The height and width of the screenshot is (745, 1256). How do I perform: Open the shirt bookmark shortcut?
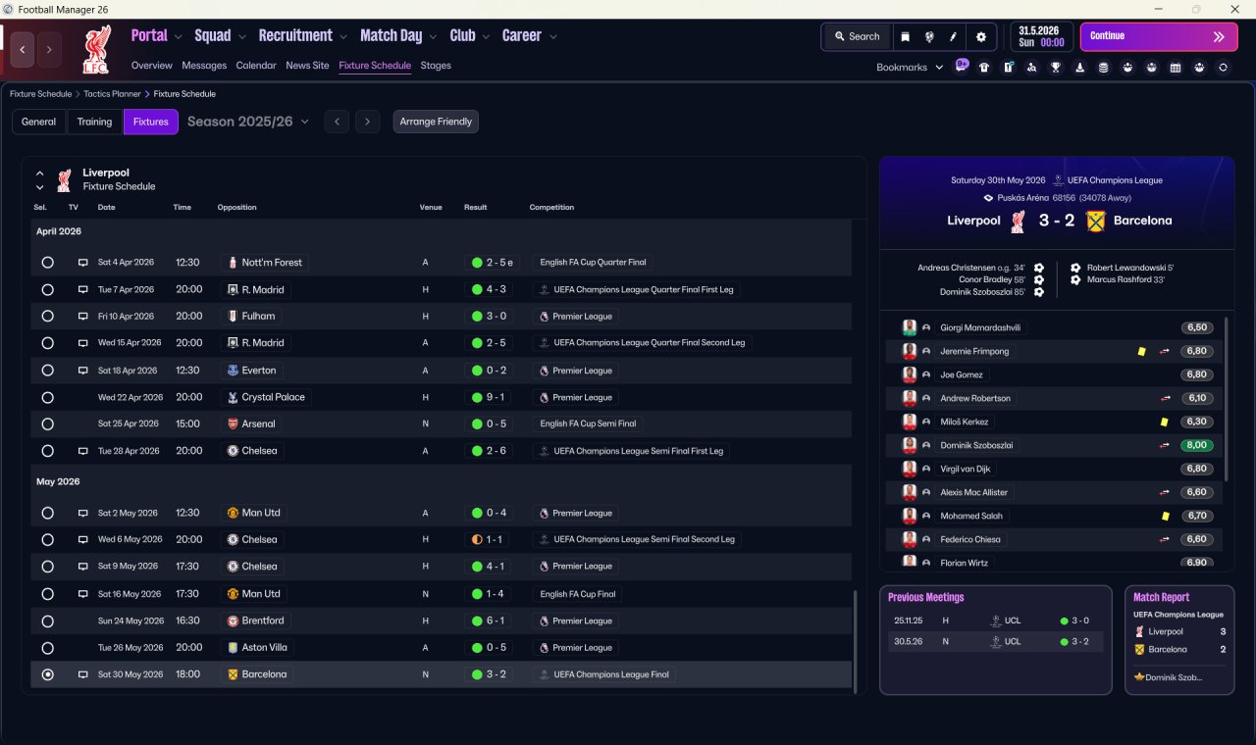984,68
